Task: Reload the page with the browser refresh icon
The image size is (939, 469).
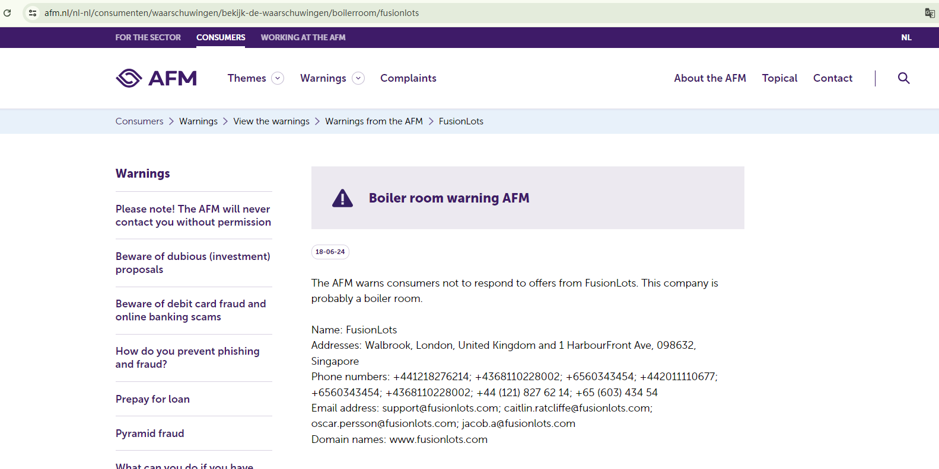Action: [x=7, y=13]
